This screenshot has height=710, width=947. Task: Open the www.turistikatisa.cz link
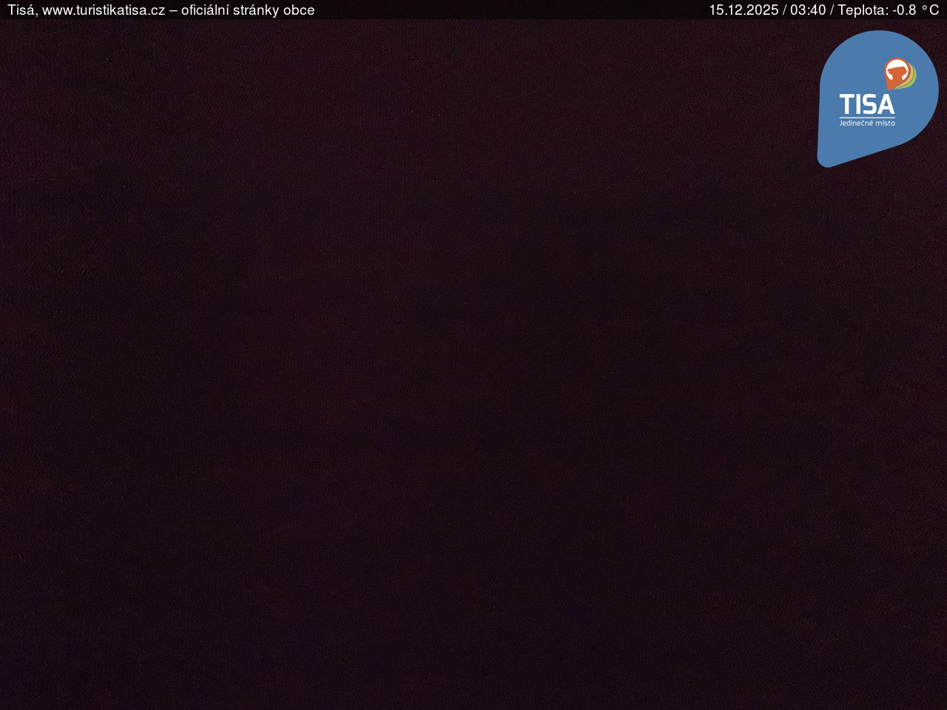104,10
